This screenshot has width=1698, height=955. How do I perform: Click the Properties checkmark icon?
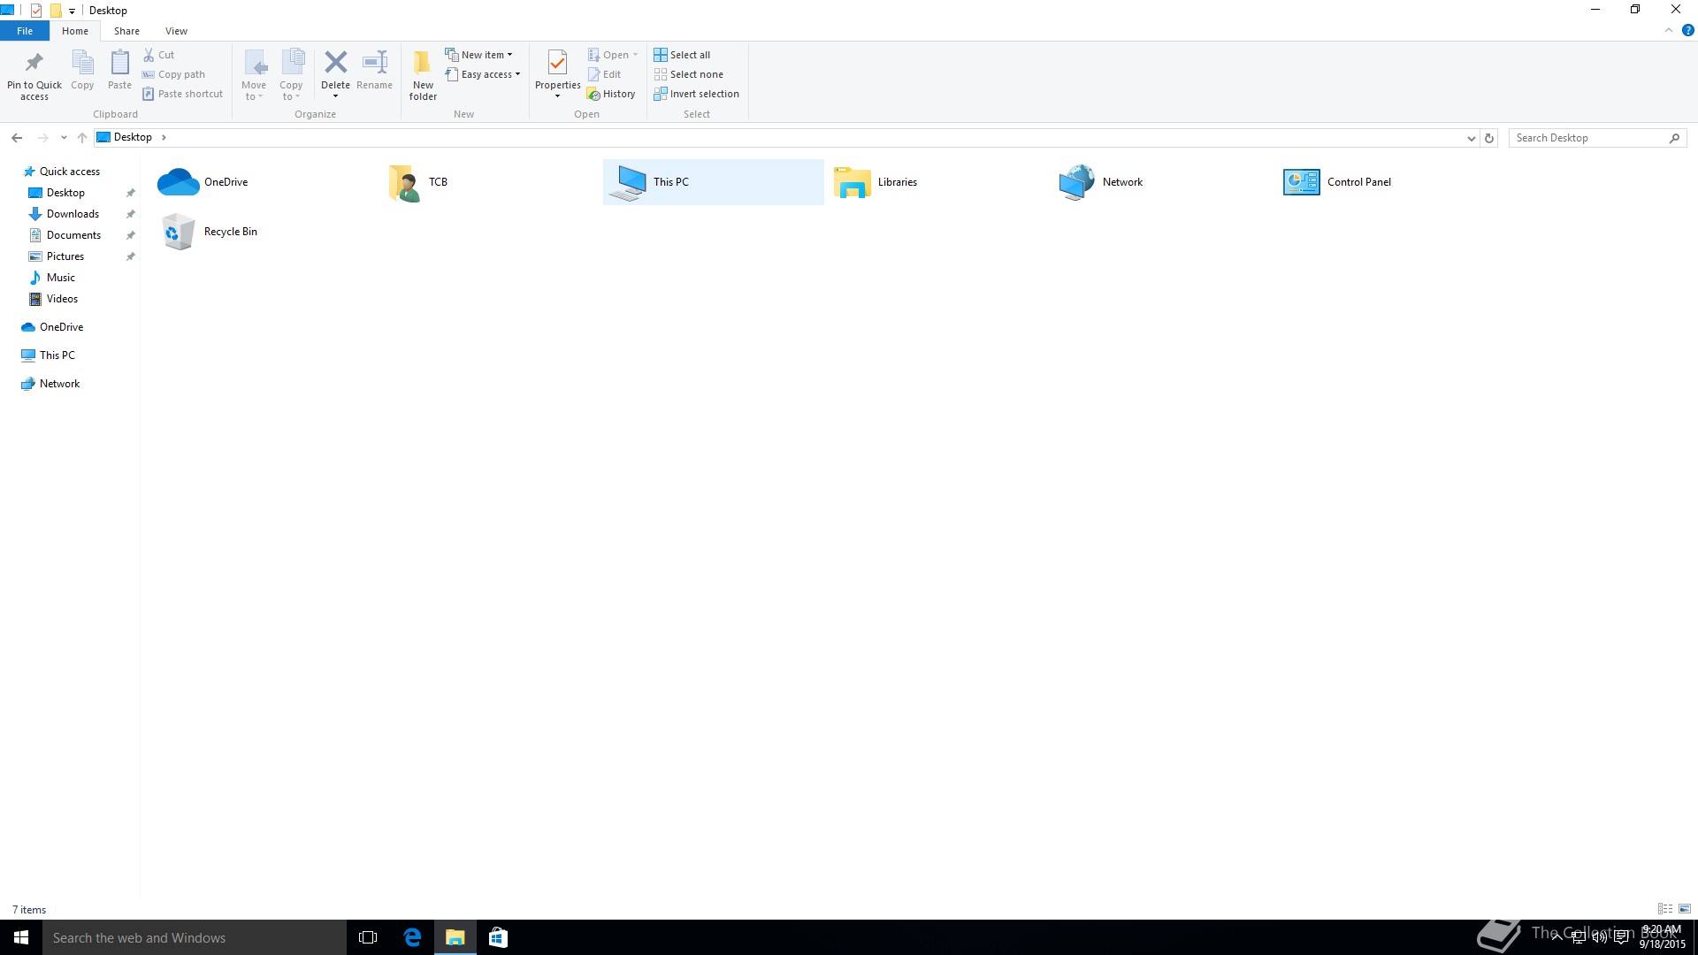(557, 63)
